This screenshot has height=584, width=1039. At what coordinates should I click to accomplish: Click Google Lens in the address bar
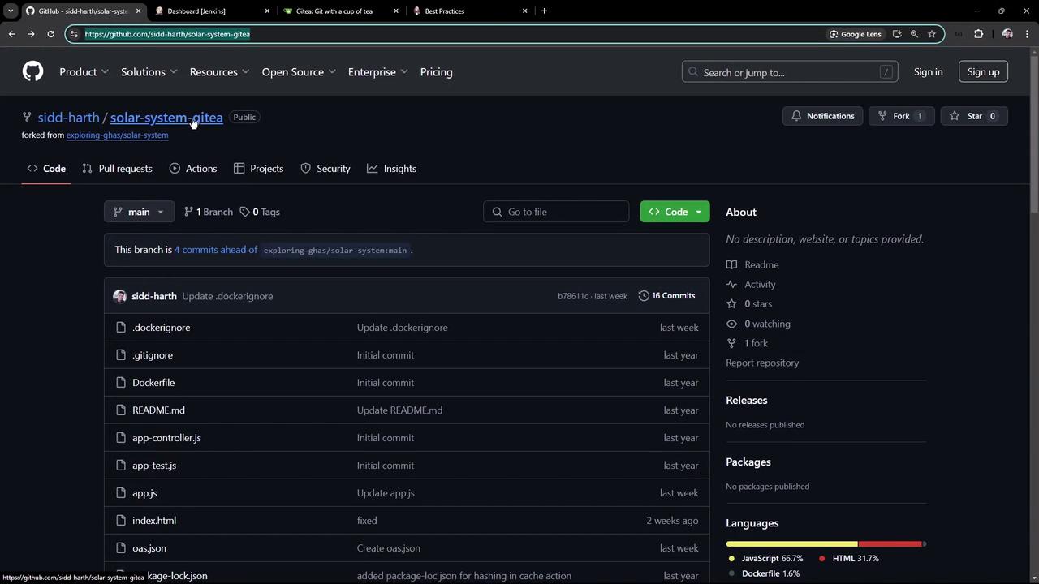(x=855, y=34)
